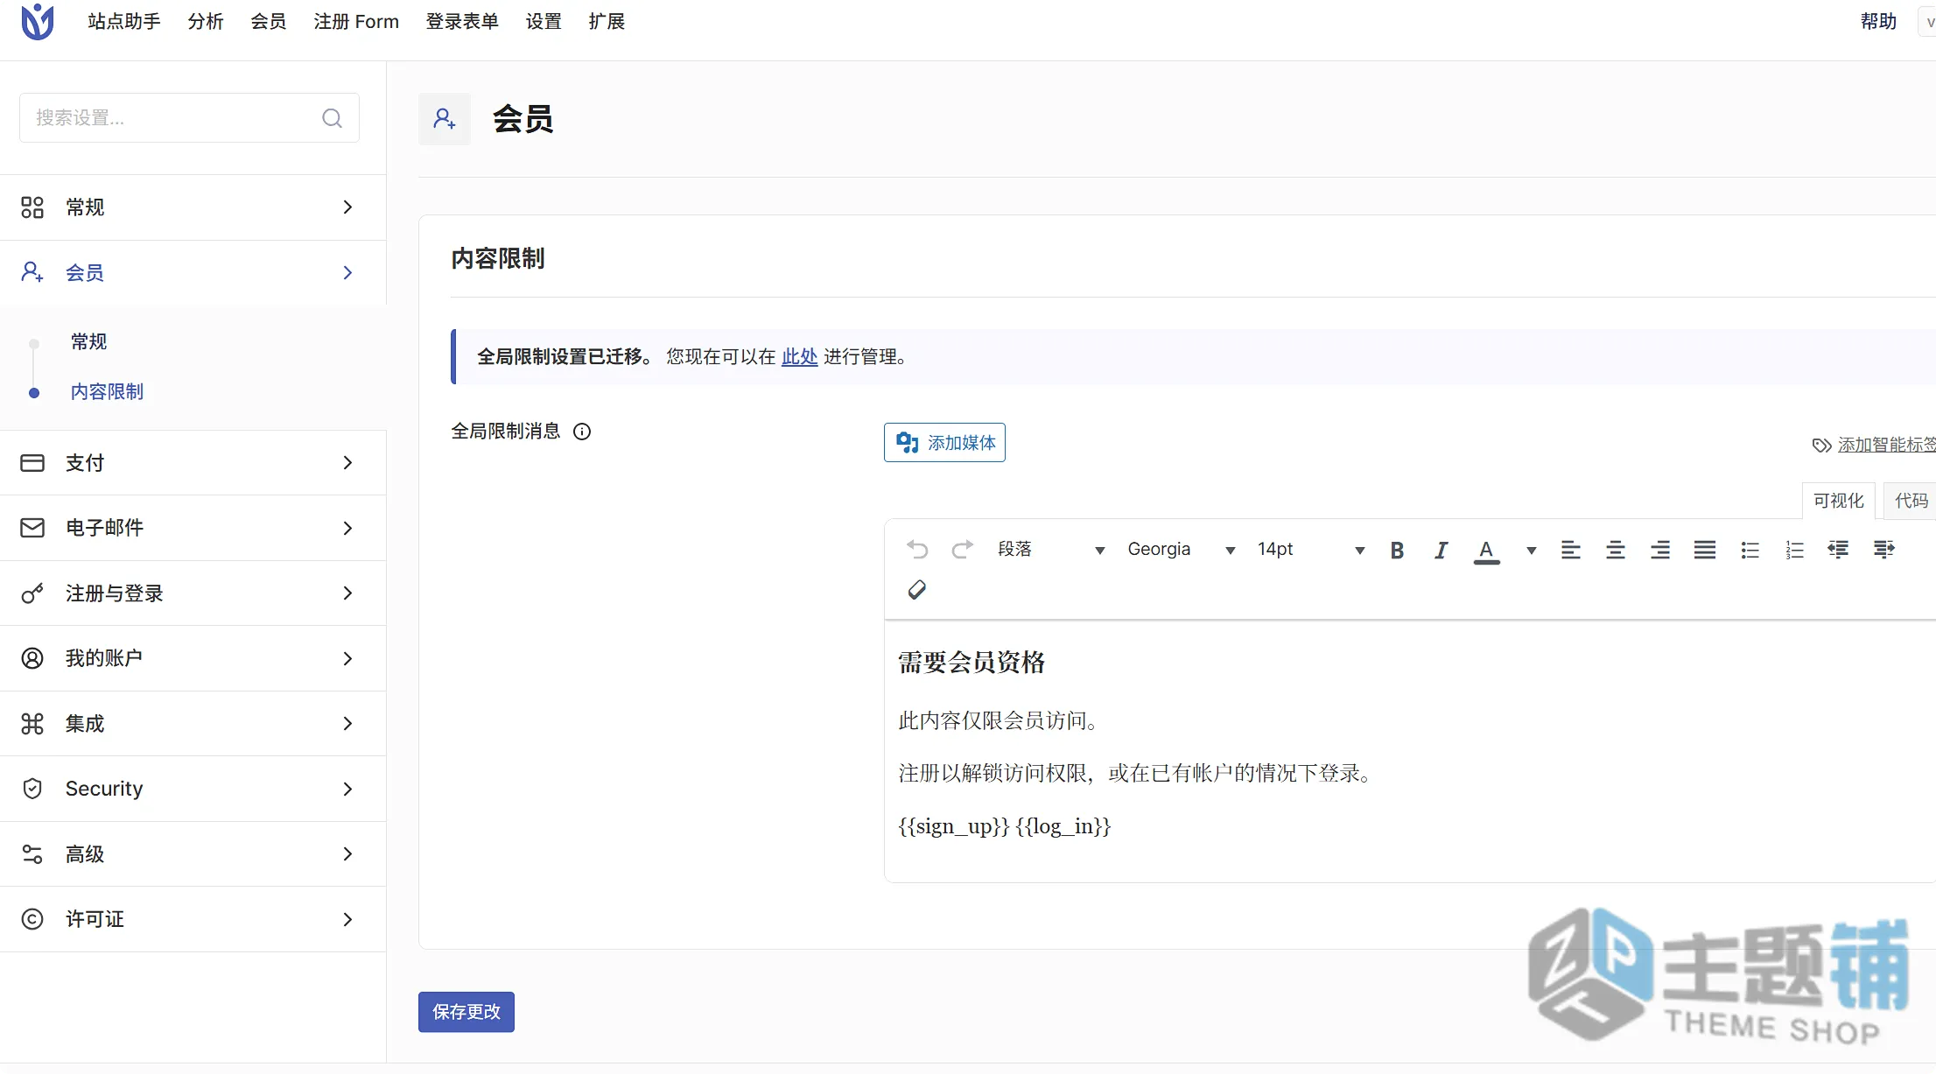
Task: Justify the text
Action: (x=1705, y=550)
